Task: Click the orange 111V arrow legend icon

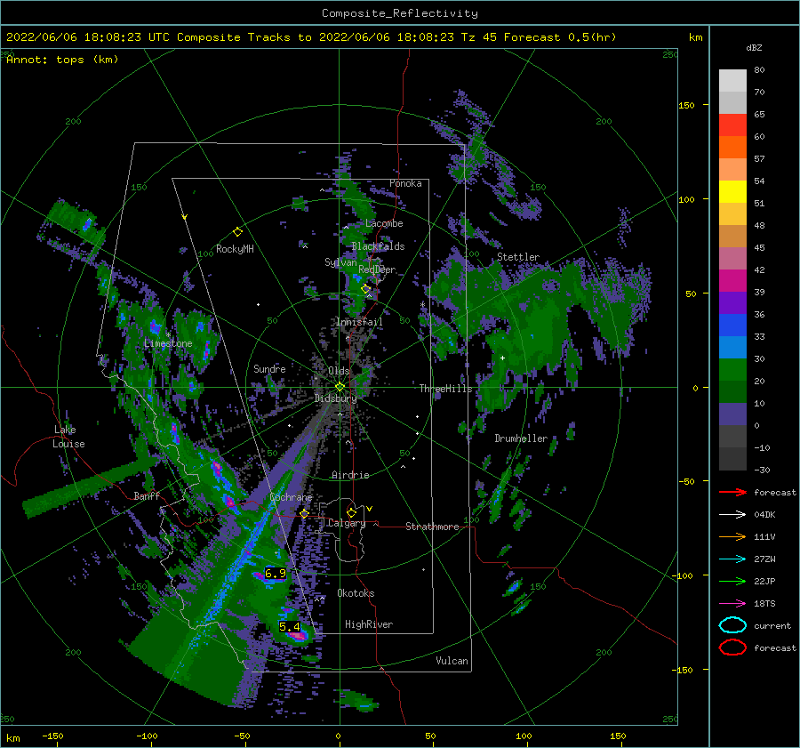Action: tap(732, 536)
